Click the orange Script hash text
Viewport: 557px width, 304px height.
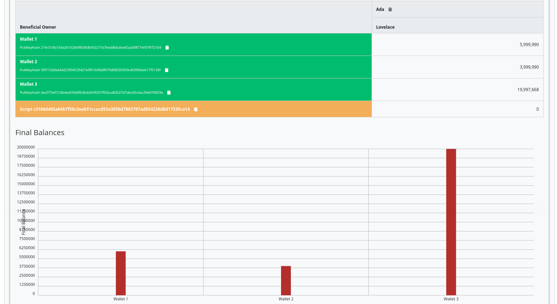tap(105, 109)
